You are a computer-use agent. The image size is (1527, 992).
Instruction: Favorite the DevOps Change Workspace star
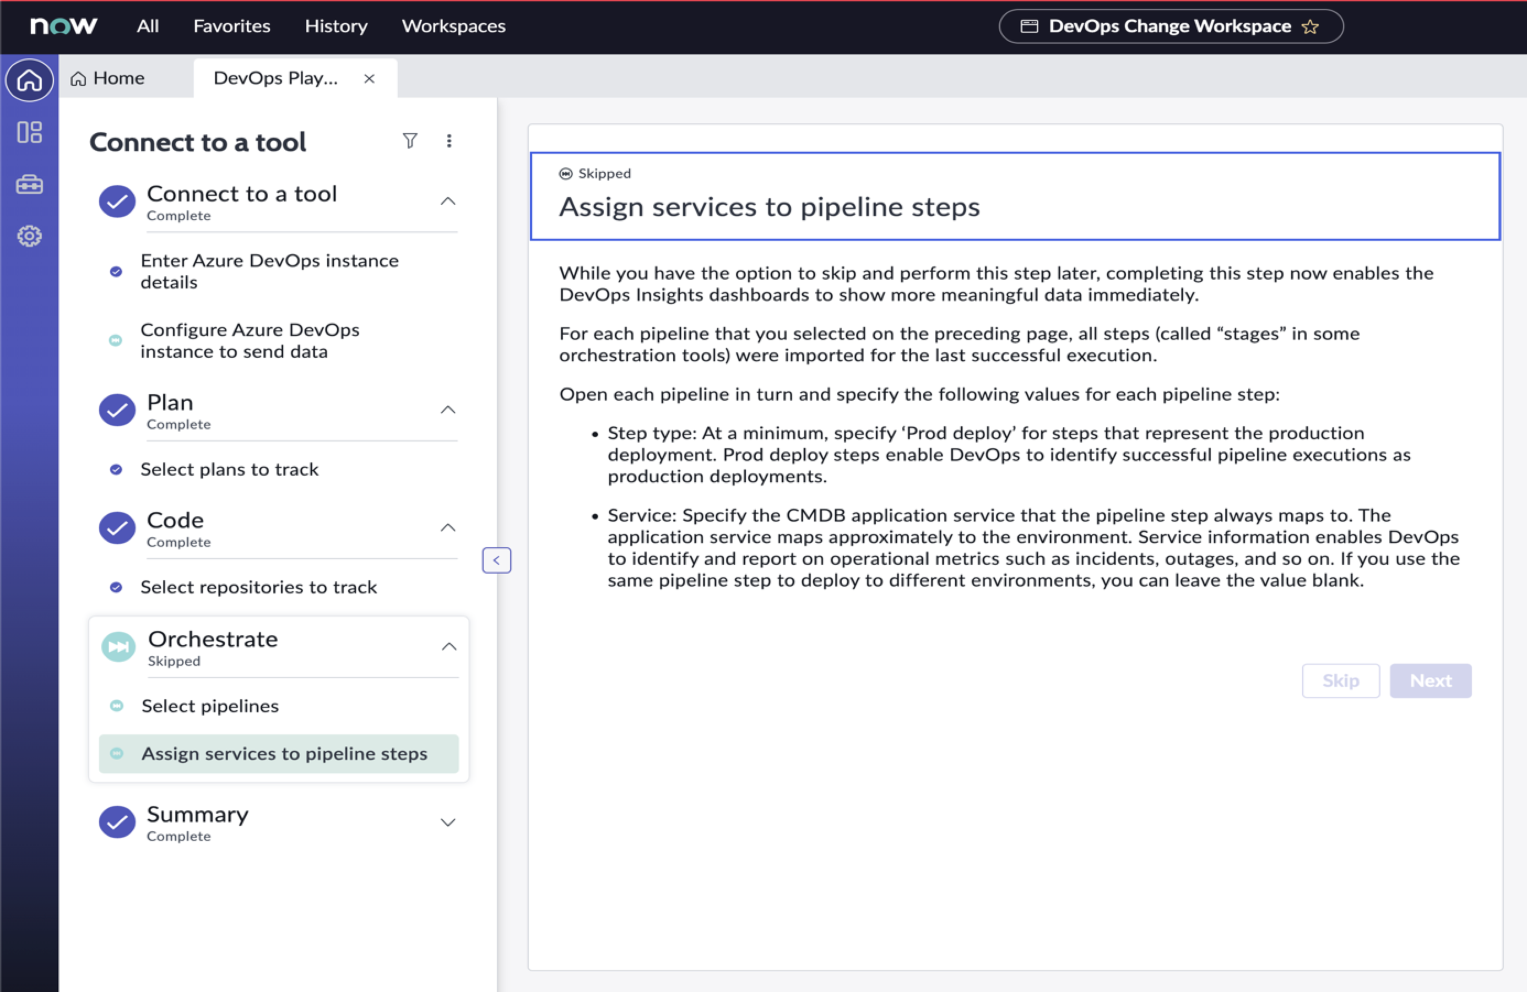pos(1310,26)
